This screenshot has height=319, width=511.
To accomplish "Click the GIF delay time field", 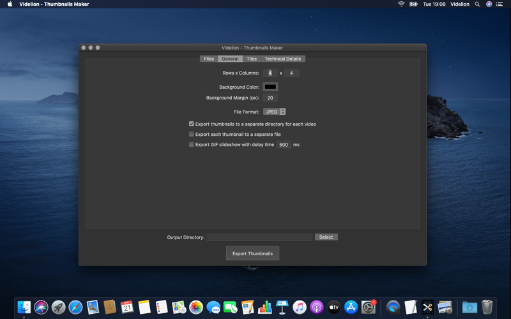I will 284,145.
